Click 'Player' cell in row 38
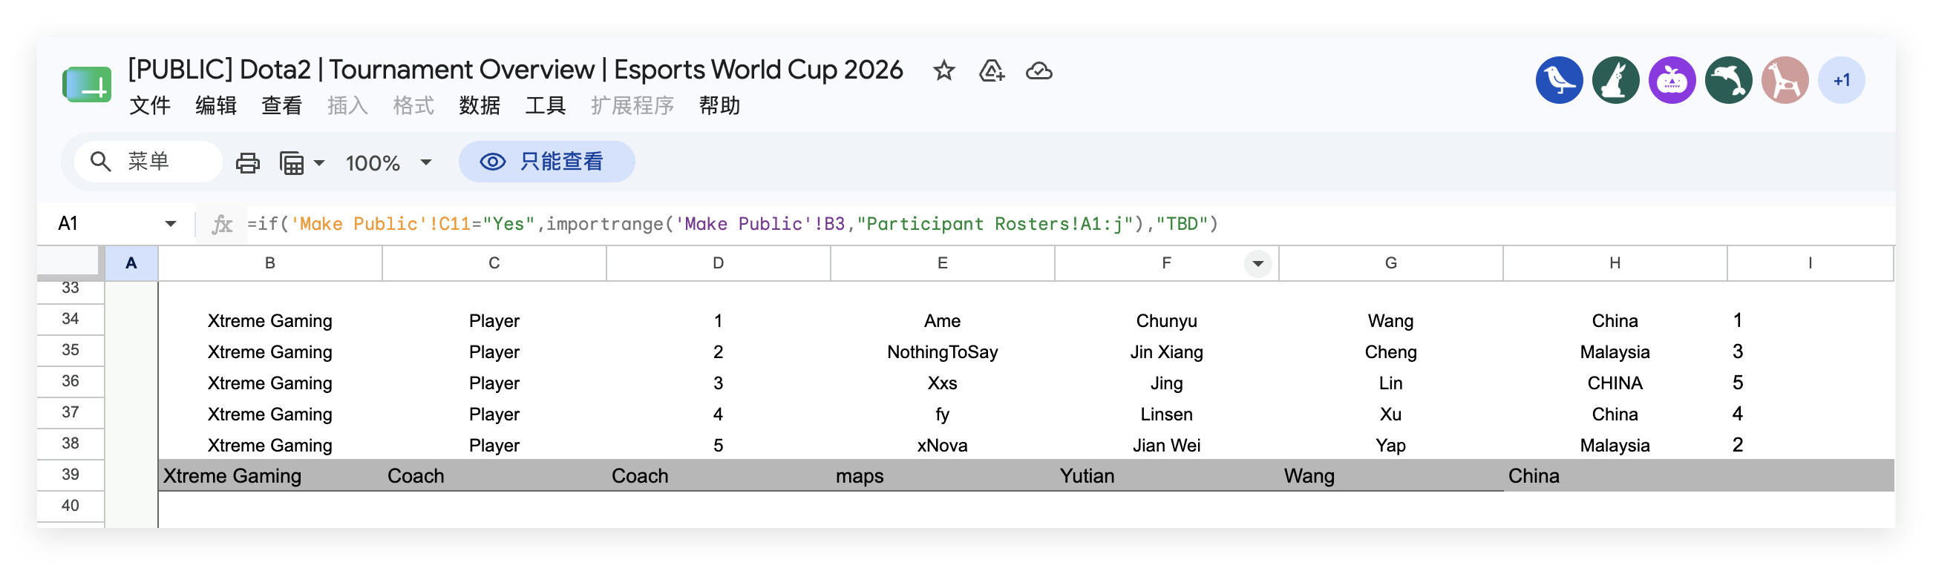This screenshot has height=565, width=1933. tap(494, 445)
